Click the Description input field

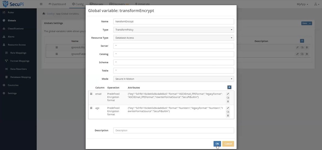coord(174,131)
